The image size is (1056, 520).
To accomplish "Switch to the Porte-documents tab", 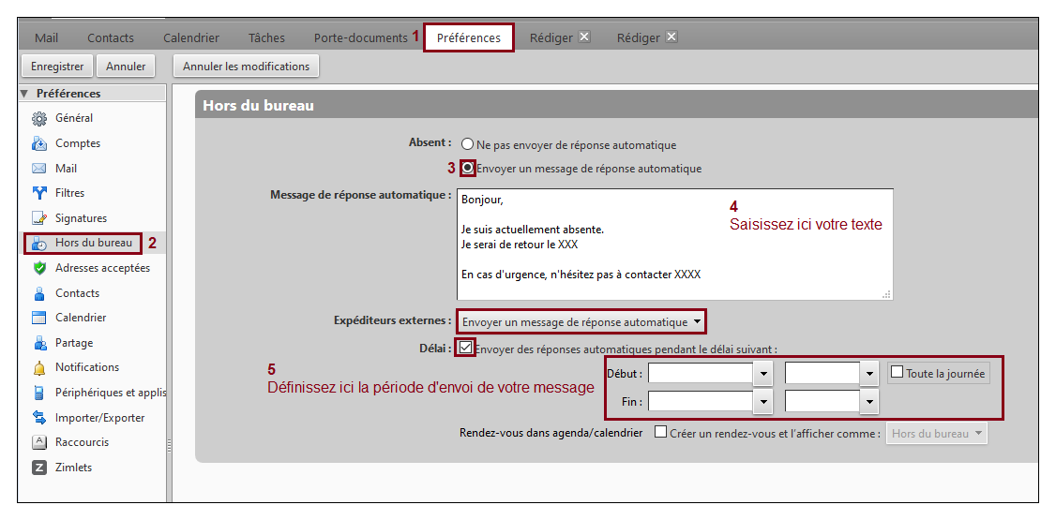I will coord(360,38).
